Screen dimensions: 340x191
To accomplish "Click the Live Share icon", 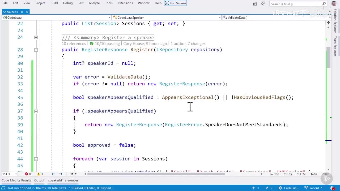I will (x=255, y=4).
